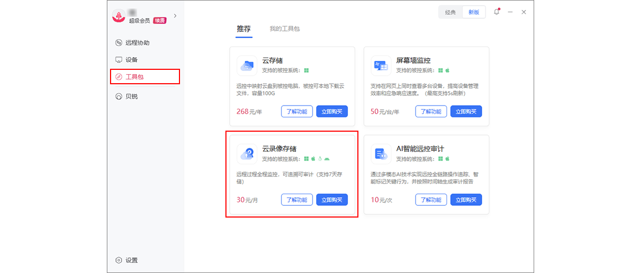
Task: Click the Windows icon in AI智能远控审计 card
Action: (x=441, y=158)
